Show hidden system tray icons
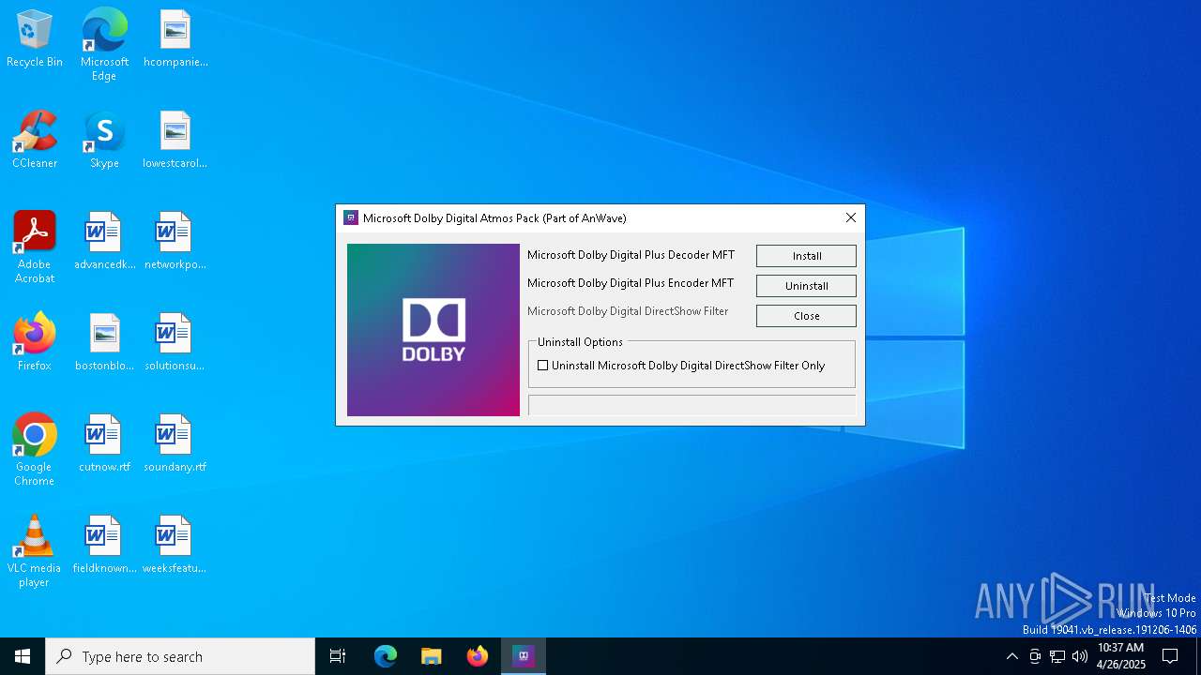This screenshot has height=675, width=1201. (x=1011, y=656)
